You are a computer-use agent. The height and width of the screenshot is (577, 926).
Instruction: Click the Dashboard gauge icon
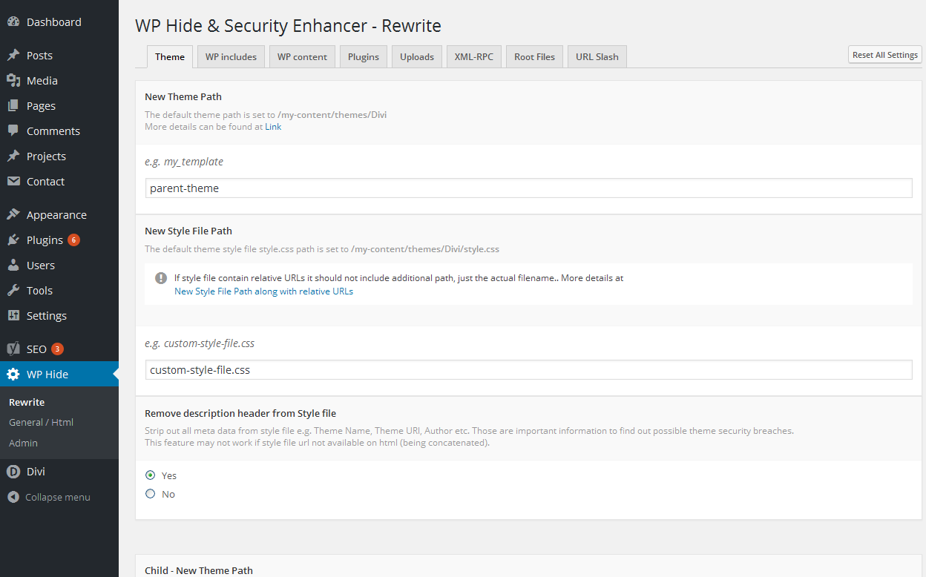[13, 22]
